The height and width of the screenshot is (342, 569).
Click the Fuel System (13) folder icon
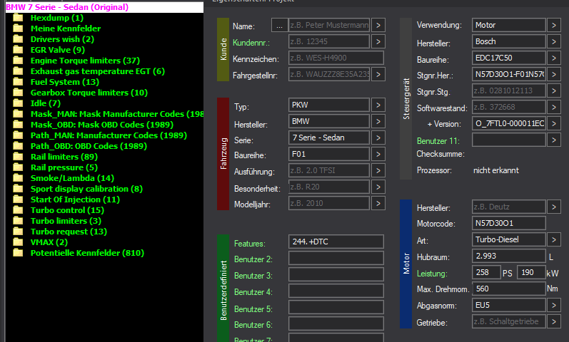click(18, 82)
